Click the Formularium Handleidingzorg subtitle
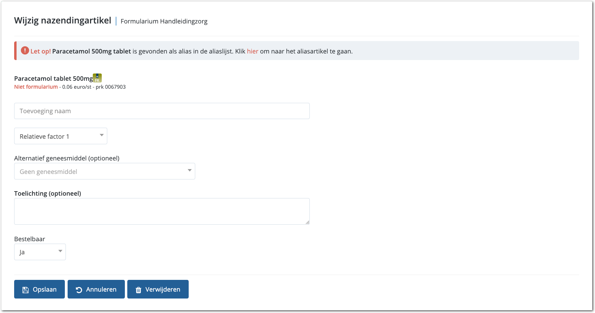 164,21
